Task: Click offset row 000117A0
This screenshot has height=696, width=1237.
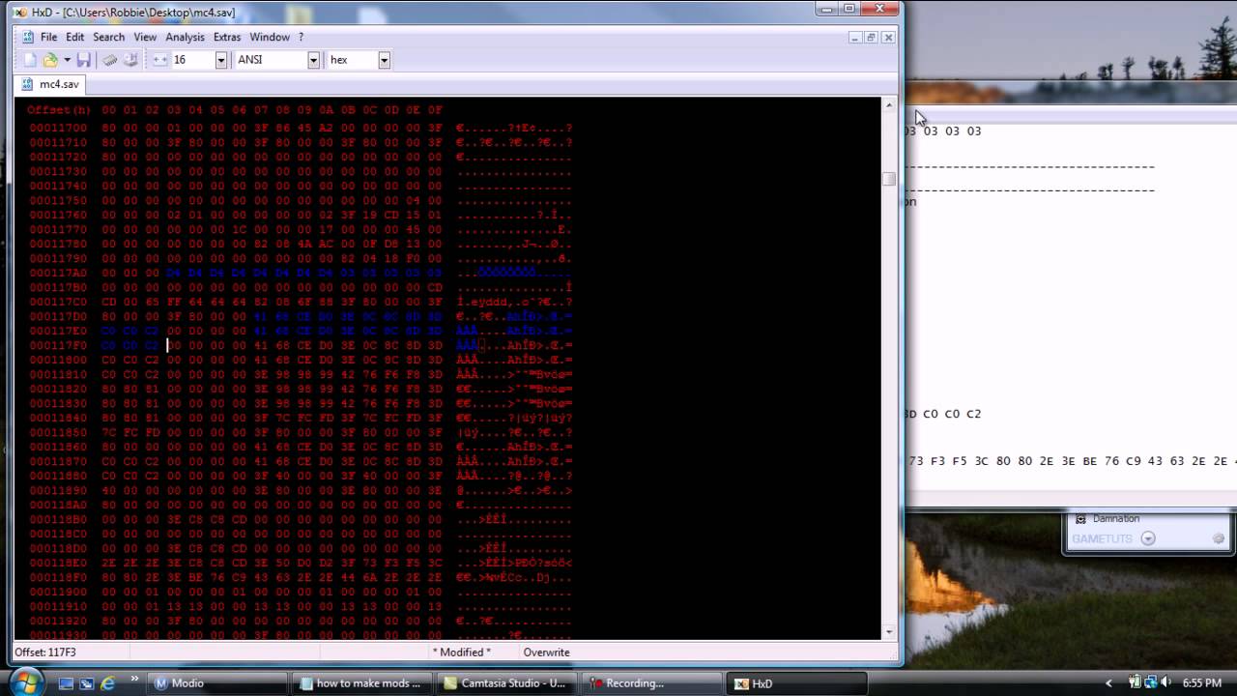Action: click(x=300, y=273)
